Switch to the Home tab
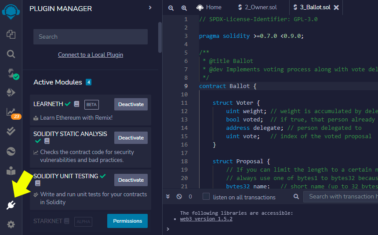This screenshot has width=378, height=235. (209, 7)
